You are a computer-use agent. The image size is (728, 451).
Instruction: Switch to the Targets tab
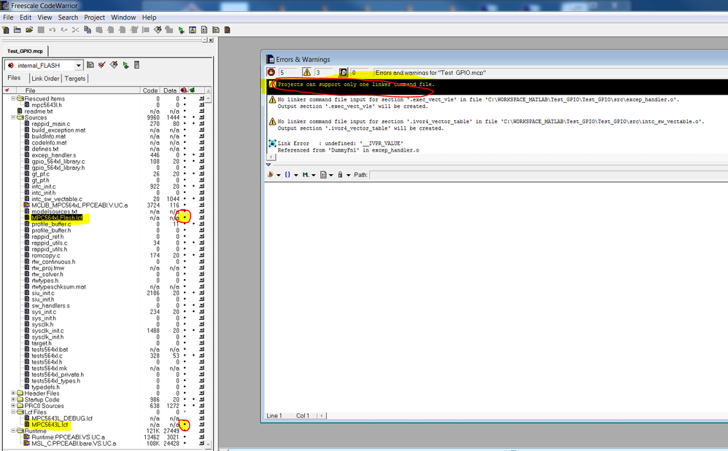[74, 79]
